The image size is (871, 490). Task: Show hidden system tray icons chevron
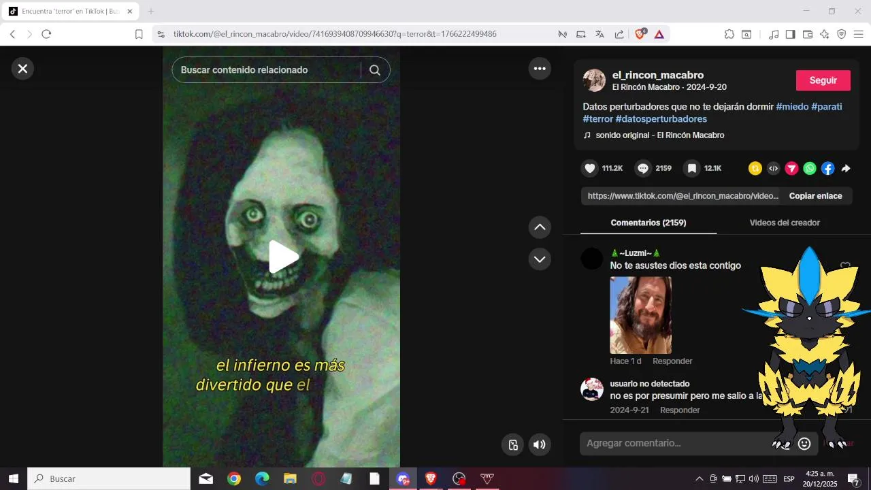pyautogui.click(x=700, y=479)
